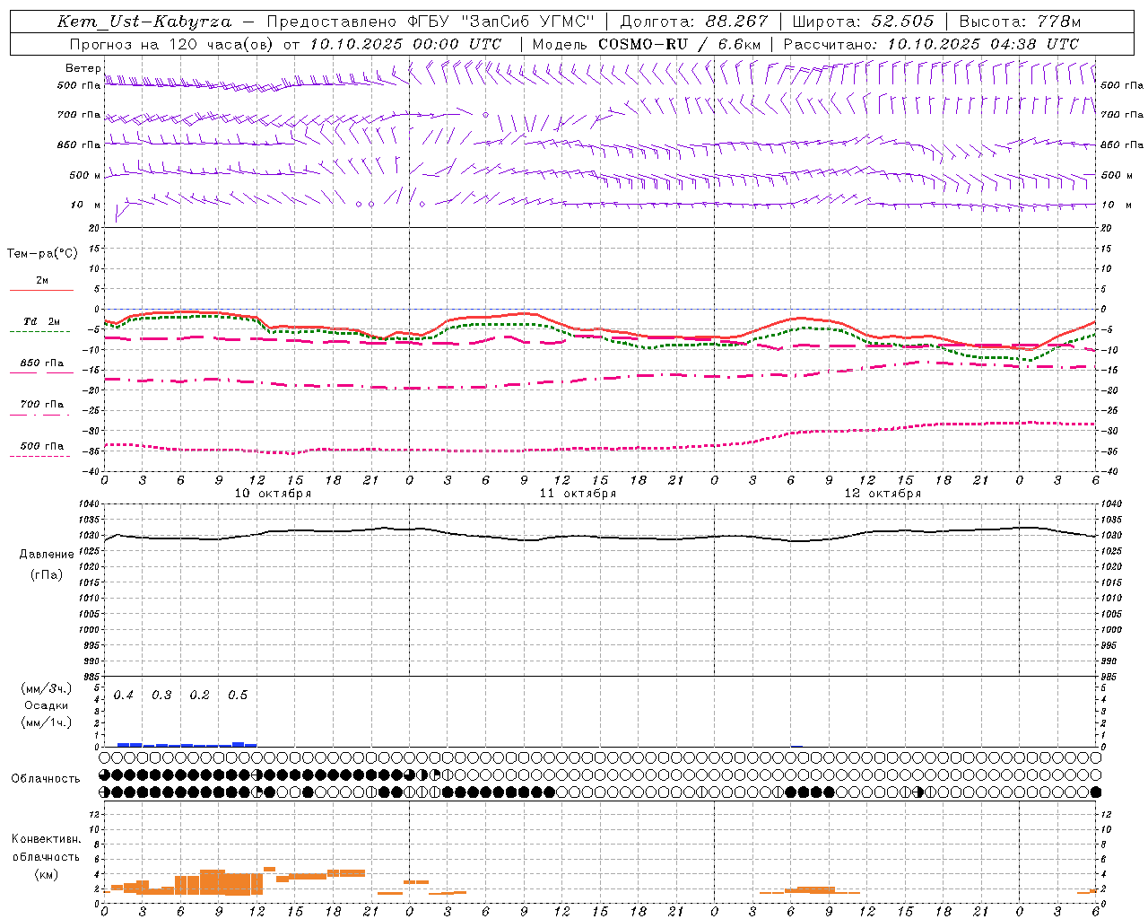The image size is (1148, 919).
Task: Click the Осадки precipitation label
Action: 47,705
